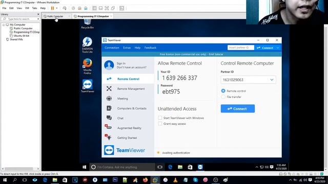Select Ubuntu 64-bit in the library tree
Screen dimensions: 328x184
[22, 36]
